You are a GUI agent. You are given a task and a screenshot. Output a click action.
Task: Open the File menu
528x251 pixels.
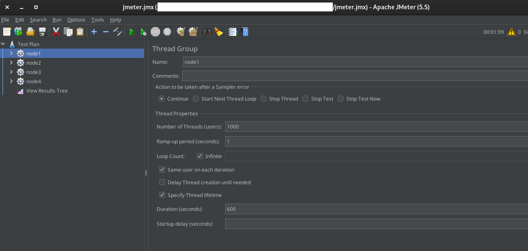5,20
